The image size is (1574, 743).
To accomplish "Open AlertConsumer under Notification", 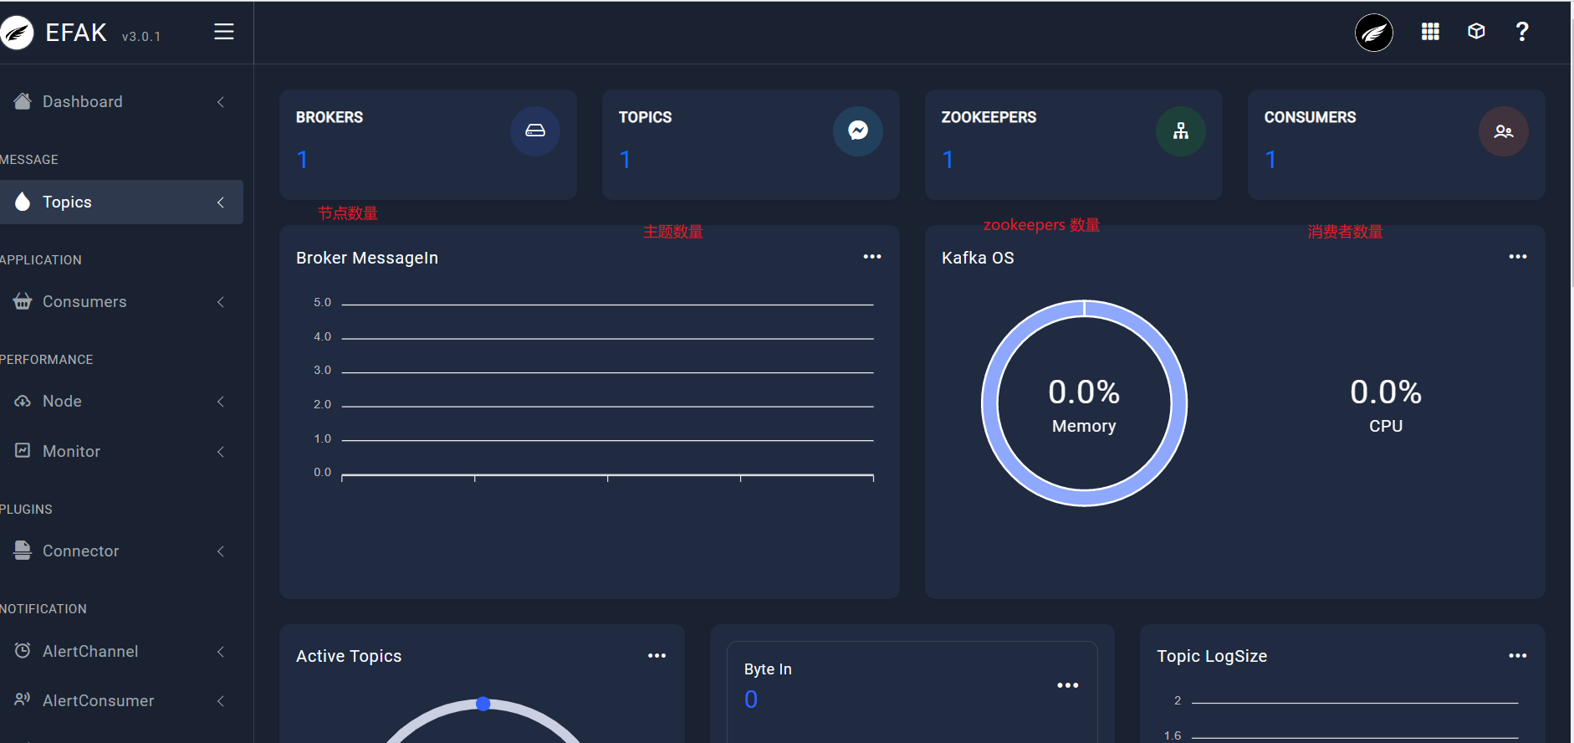I will (121, 701).
